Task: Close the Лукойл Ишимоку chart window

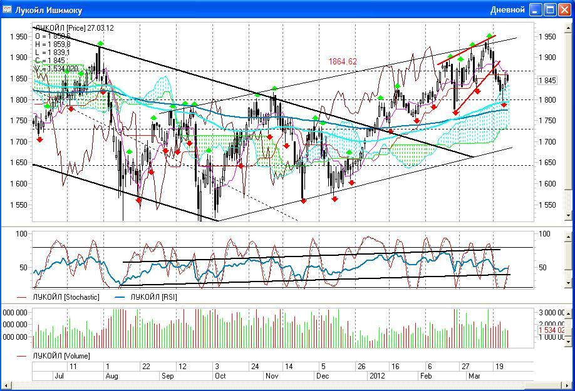Action: (x=564, y=10)
